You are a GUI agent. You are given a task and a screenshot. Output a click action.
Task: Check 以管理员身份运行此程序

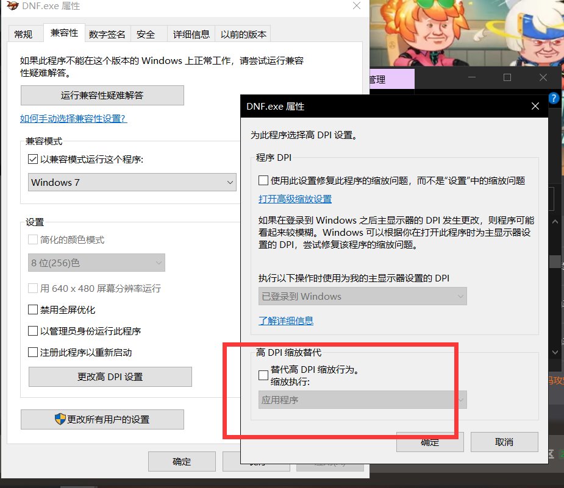[33, 331]
